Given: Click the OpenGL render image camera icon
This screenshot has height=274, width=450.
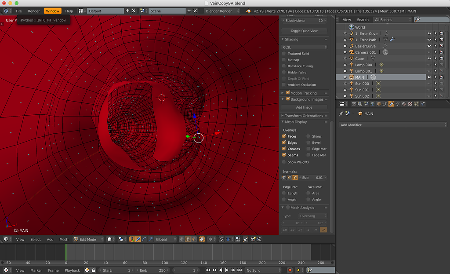Looking at the screenshot, I should click(x=253, y=239).
